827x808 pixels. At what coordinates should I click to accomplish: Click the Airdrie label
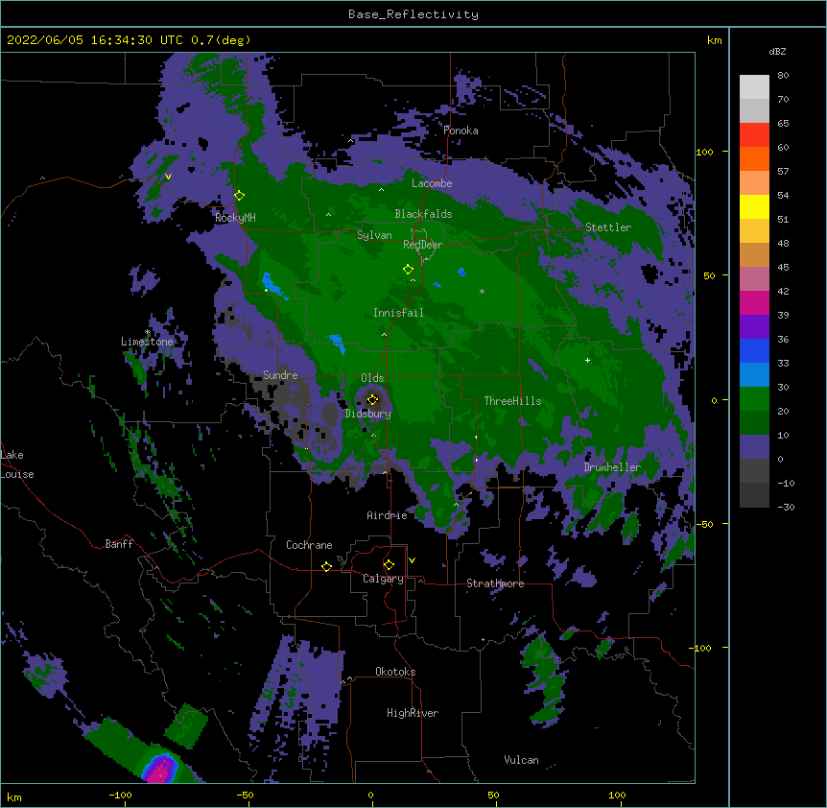[387, 515]
